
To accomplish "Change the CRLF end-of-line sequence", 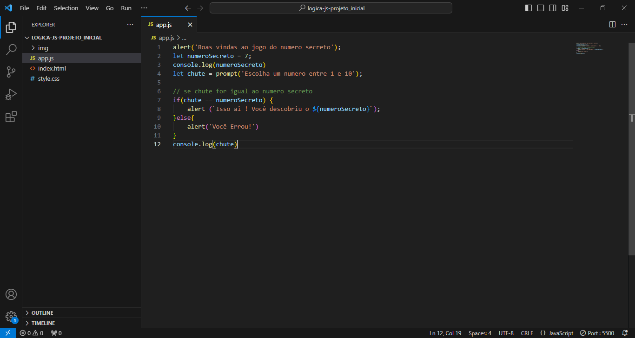I will coord(527,333).
